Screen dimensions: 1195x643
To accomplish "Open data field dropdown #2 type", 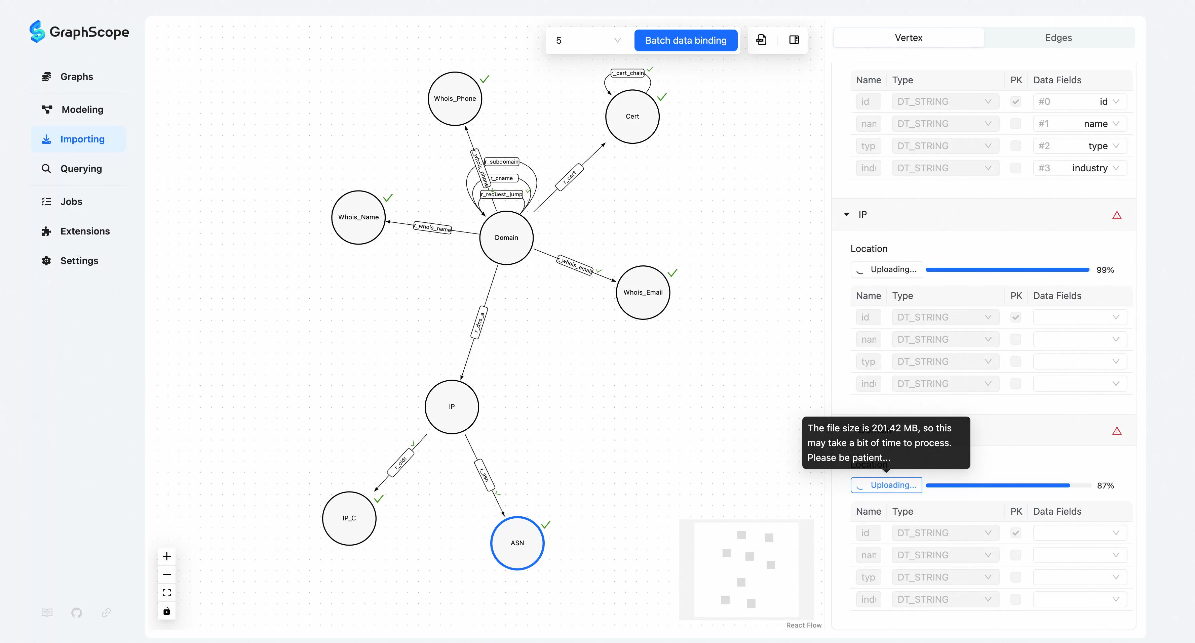I will (x=1079, y=146).
